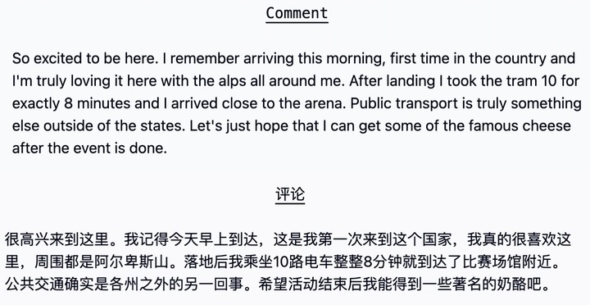Click the word 'alps' in the English comment
590x305 pixels.
point(230,81)
